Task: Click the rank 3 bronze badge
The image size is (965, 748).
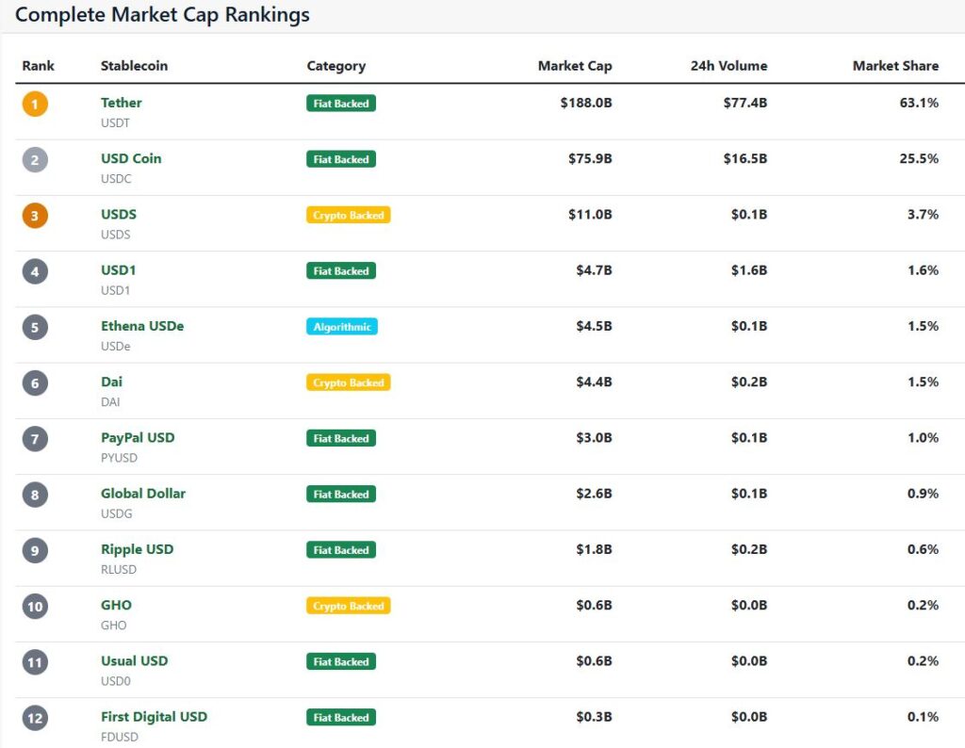Action: point(35,216)
